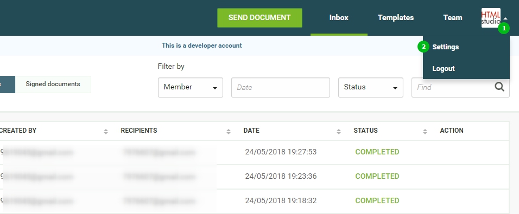Select Settings from the profile menu
The height and width of the screenshot is (214, 519).
[x=445, y=47]
